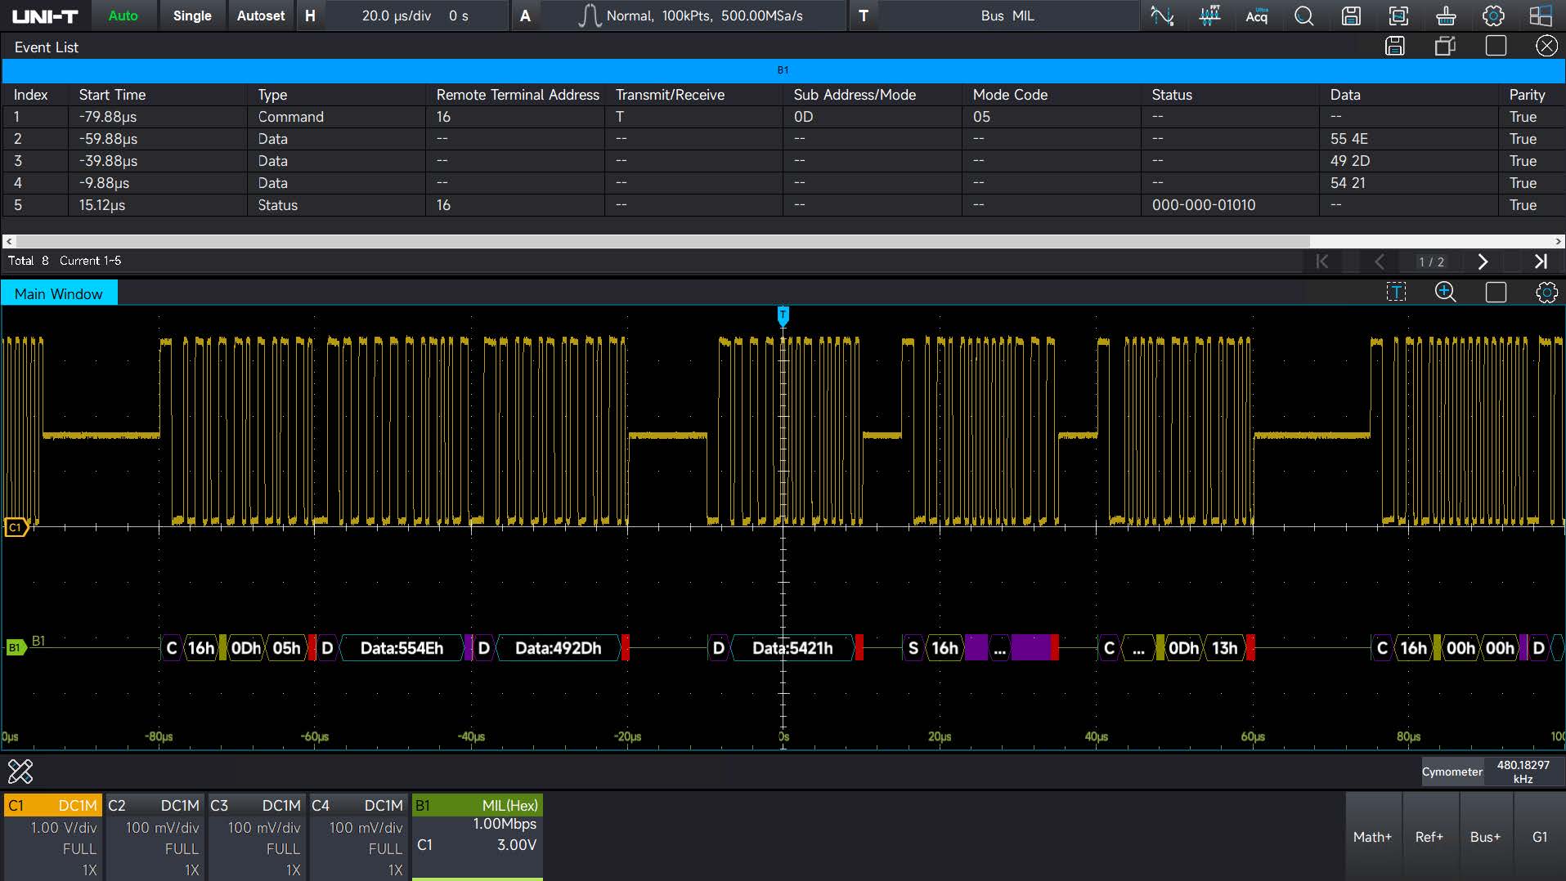
Task: Open the FFT analysis icon
Action: pos(1209,16)
